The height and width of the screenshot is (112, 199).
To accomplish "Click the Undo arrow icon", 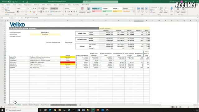I will [x=16, y=2].
